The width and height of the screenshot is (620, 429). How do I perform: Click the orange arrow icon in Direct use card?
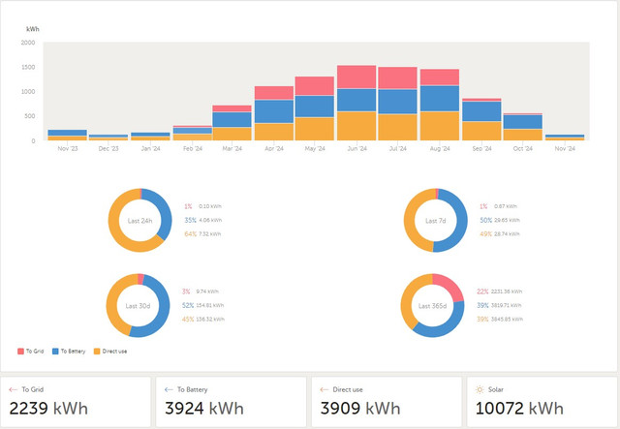click(x=325, y=389)
